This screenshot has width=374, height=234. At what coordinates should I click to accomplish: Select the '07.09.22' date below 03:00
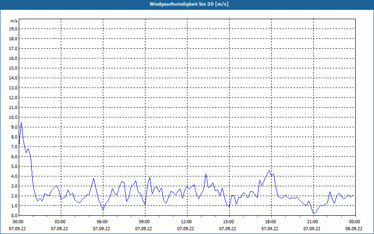coord(59,228)
